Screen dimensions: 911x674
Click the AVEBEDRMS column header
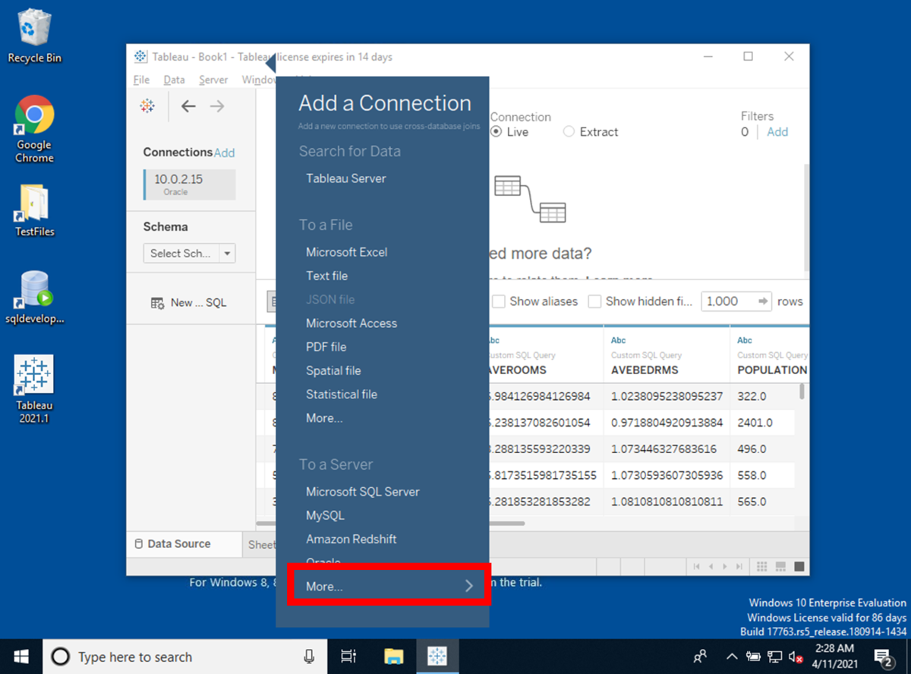point(666,355)
